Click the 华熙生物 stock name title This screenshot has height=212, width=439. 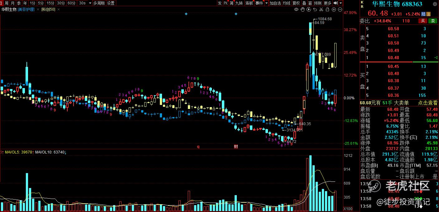click(x=386, y=4)
